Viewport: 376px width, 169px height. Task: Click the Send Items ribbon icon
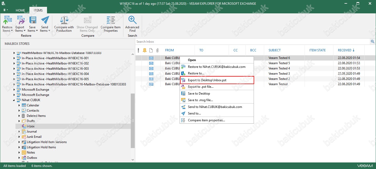tap(45, 20)
